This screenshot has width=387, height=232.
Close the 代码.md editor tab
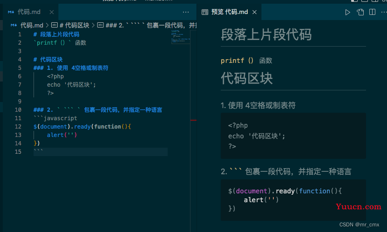tap(52, 12)
